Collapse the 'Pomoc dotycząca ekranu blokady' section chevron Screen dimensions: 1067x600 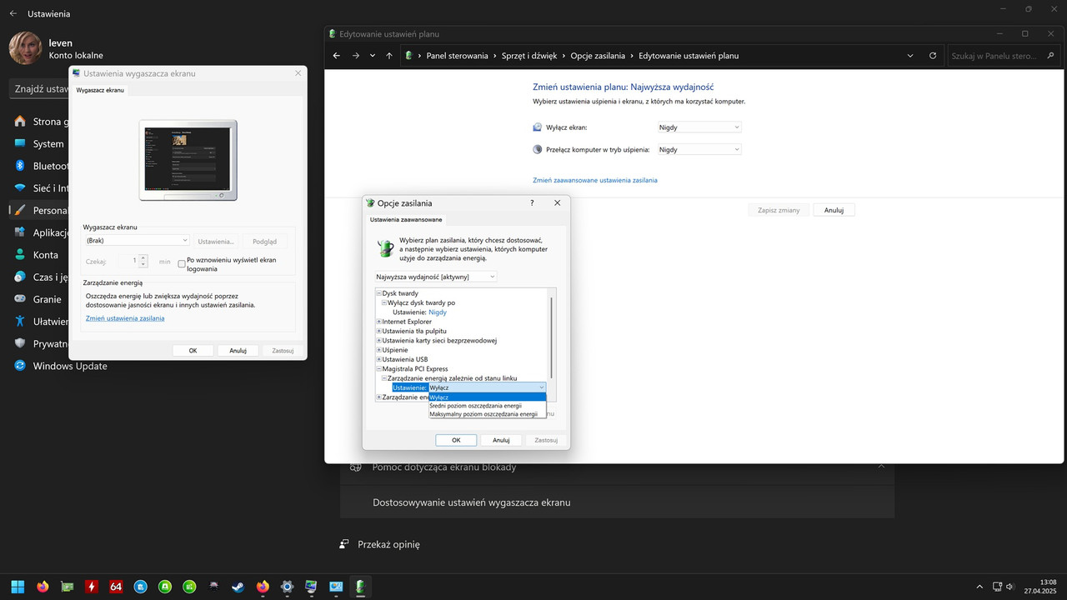[881, 467]
